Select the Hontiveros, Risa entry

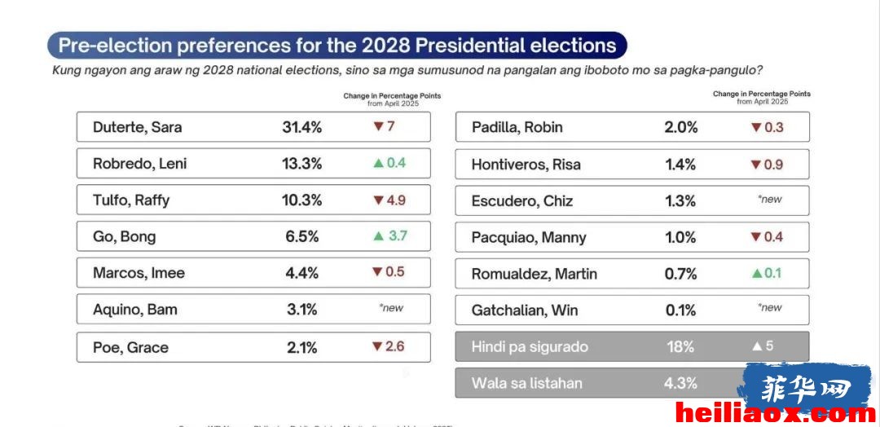coord(632,164)
